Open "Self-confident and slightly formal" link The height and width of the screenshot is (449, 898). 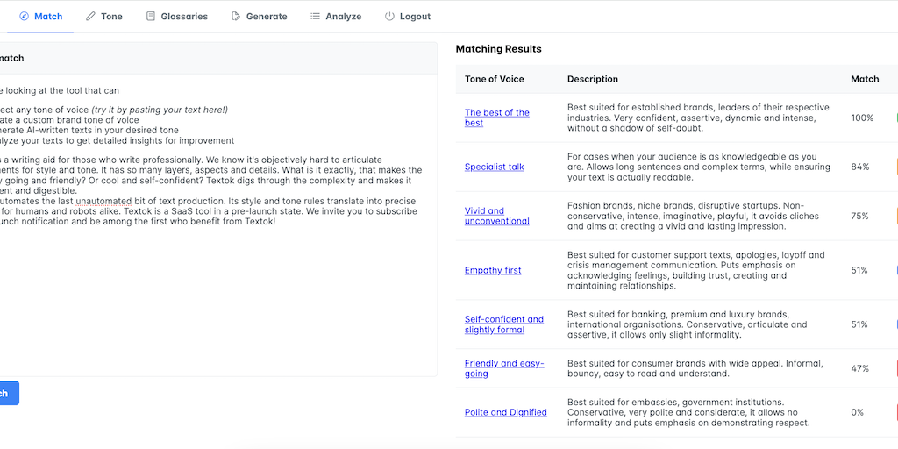(503, 324)
